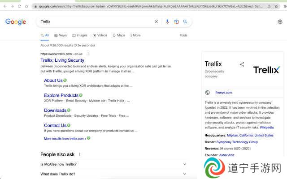Click the lock icon in address bar
The height and width of the screenshot is (179, 287).
click(35, 6)
